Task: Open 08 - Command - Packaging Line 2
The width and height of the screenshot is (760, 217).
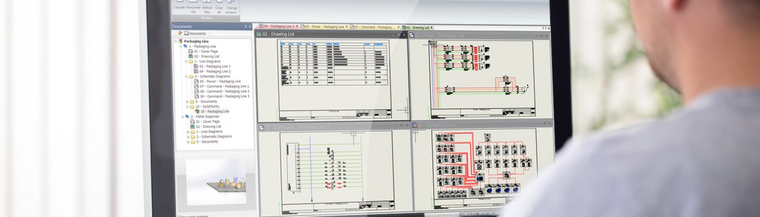Action: tap(221, 91)
